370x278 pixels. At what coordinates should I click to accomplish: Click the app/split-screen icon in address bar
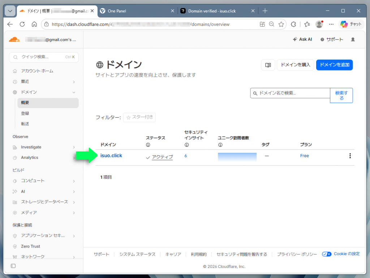[x=262, y=24]
